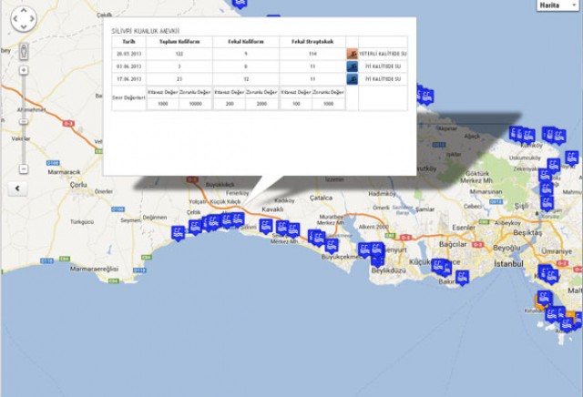Zoom in with the plus button
This screenshot has height=397, width=583.
coord(24,70)
